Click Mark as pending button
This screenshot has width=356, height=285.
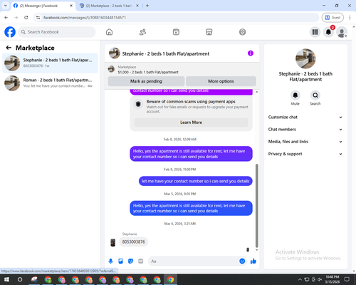(x=146, y=81)
